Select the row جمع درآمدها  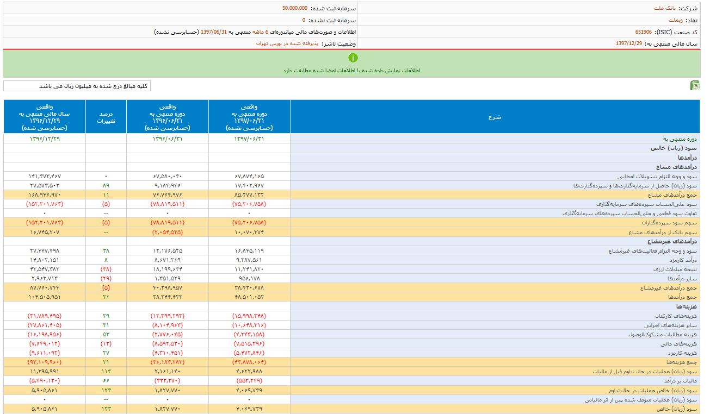point(351,297)
